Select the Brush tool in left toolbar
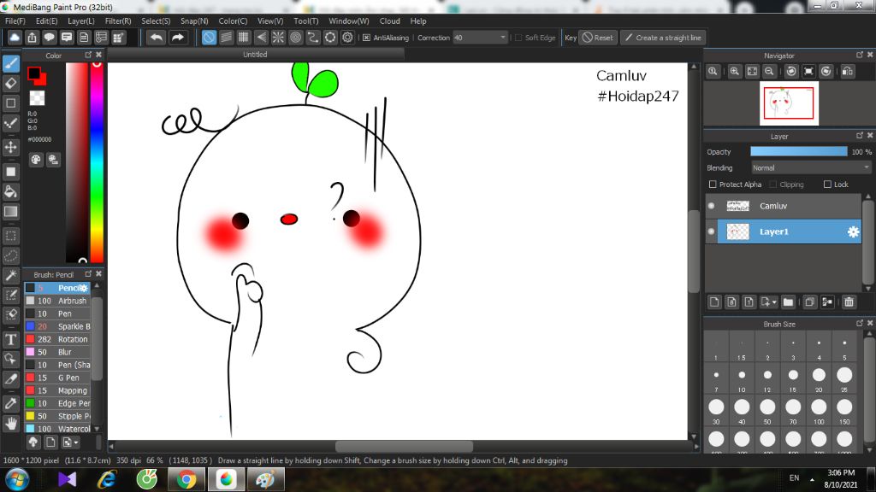Image resolution: width=876 pixels, height=492 pixels. pos(10,63)
